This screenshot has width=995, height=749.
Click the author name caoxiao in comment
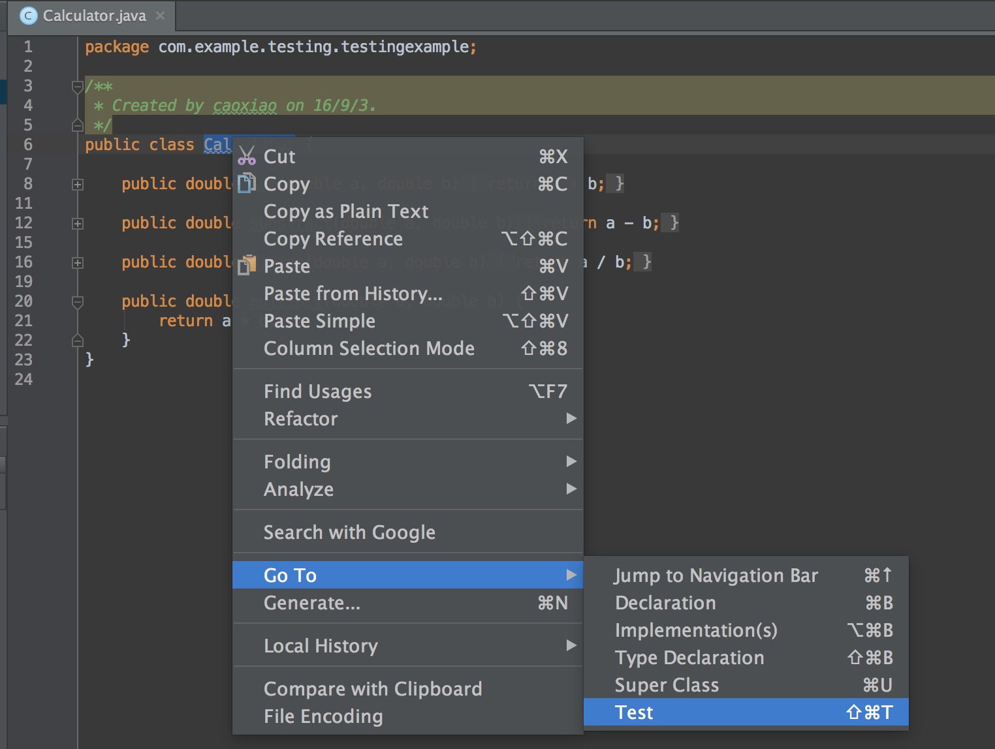coord(245,106)
